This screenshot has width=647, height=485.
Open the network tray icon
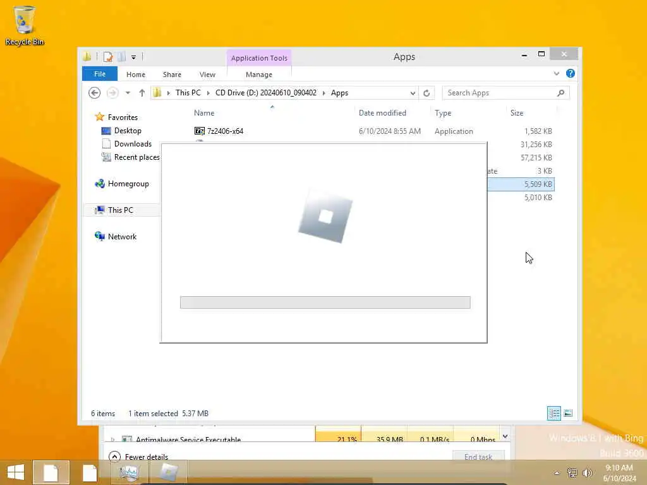pyautogui.click(x=572, y=472)
